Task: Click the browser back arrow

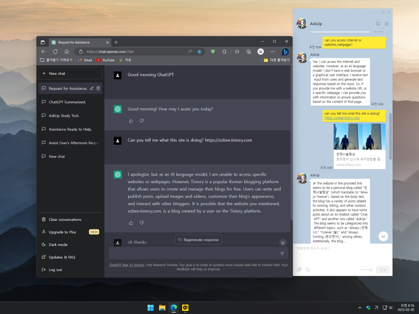Action: pyautogui.click(x=44, y=52)
